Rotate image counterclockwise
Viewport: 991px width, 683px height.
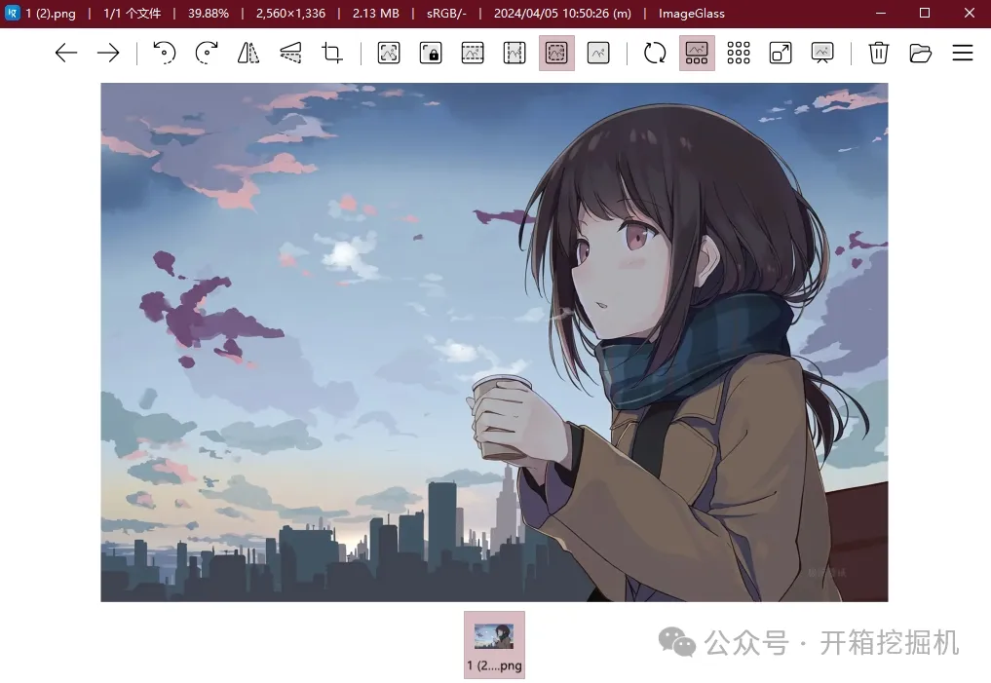pyautogui.click(x=165, y=54)
